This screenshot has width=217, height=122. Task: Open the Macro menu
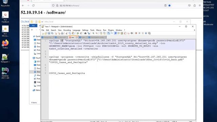99,30
